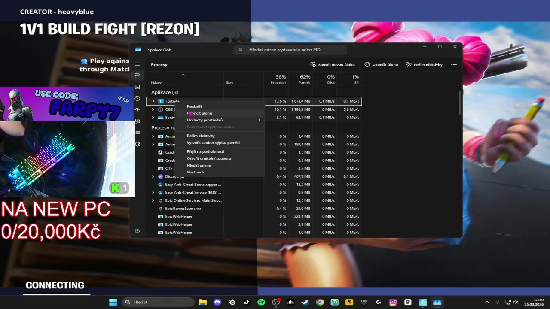Expand the Discord process group
The width and height of the screenshot is (550, 309).
point(153,176)
